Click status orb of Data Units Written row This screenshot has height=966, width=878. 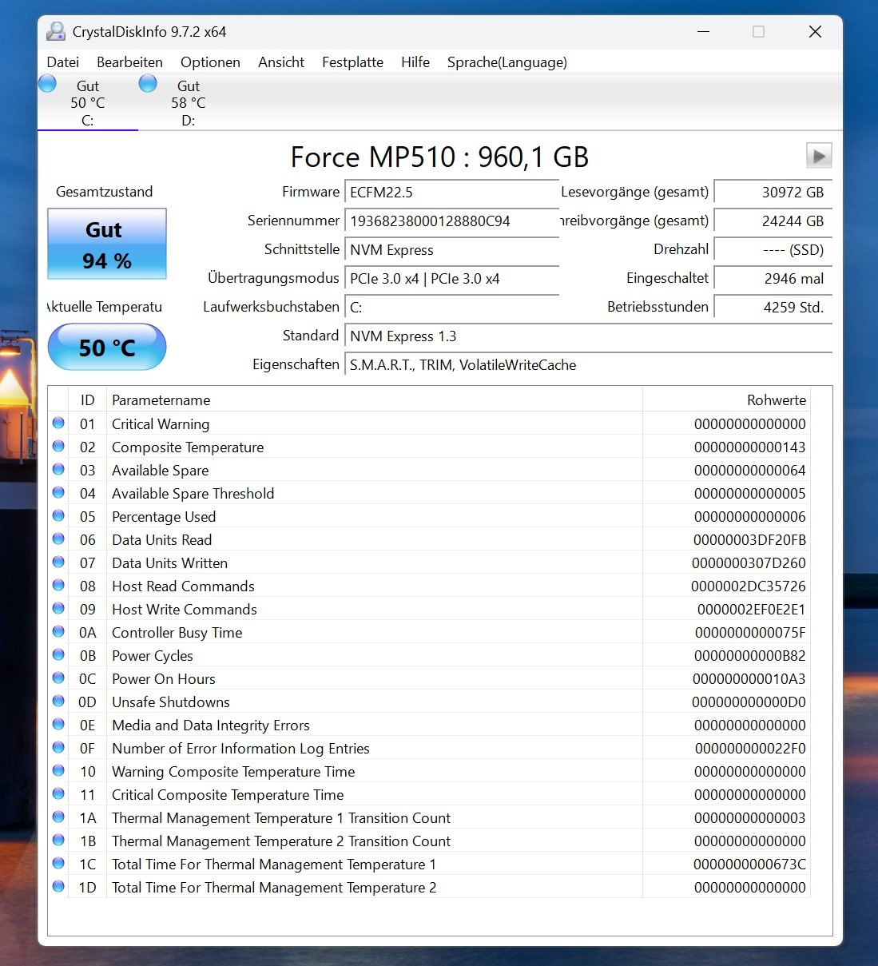58,563
